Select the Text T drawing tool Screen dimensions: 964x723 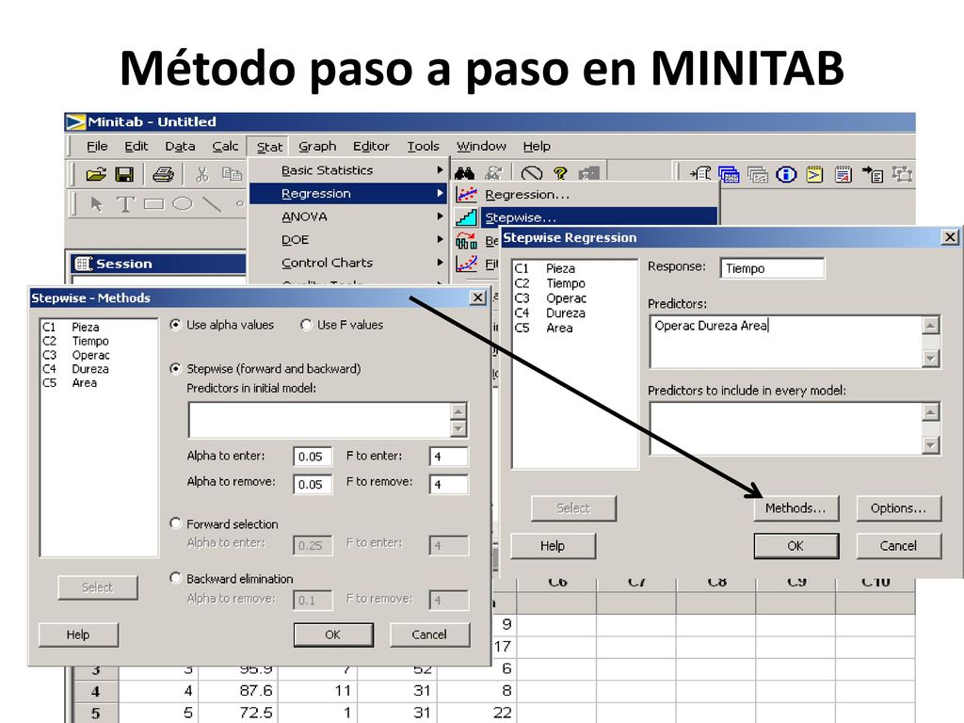[x=125, y=204]
